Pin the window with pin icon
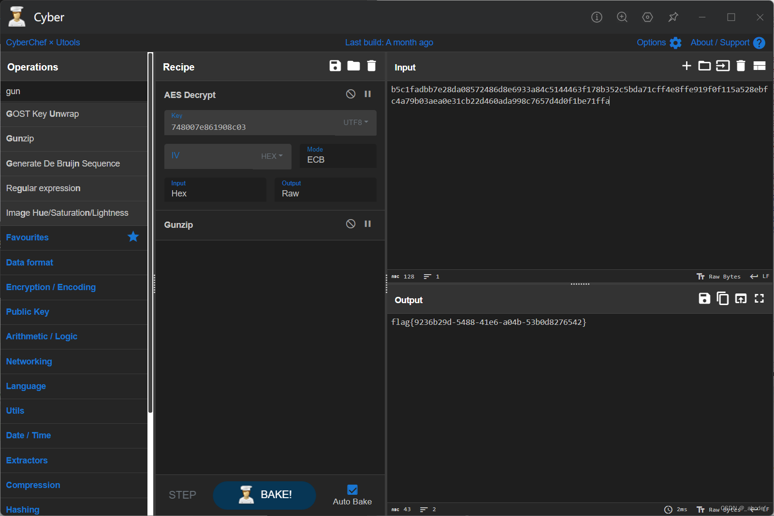 (673, 17)
